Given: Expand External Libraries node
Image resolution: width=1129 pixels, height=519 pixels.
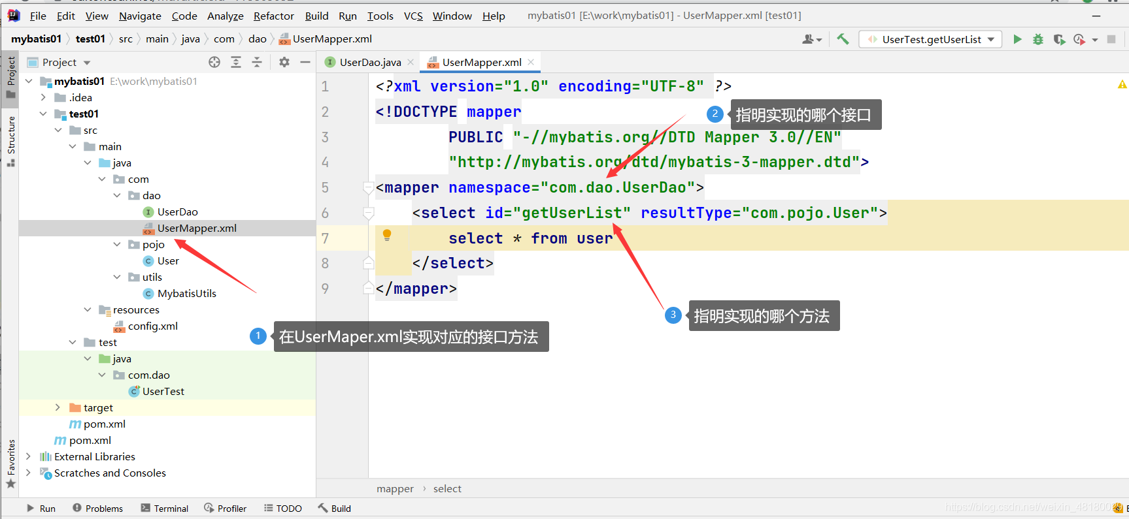Looking at the screenshot, I should [28, 456].
